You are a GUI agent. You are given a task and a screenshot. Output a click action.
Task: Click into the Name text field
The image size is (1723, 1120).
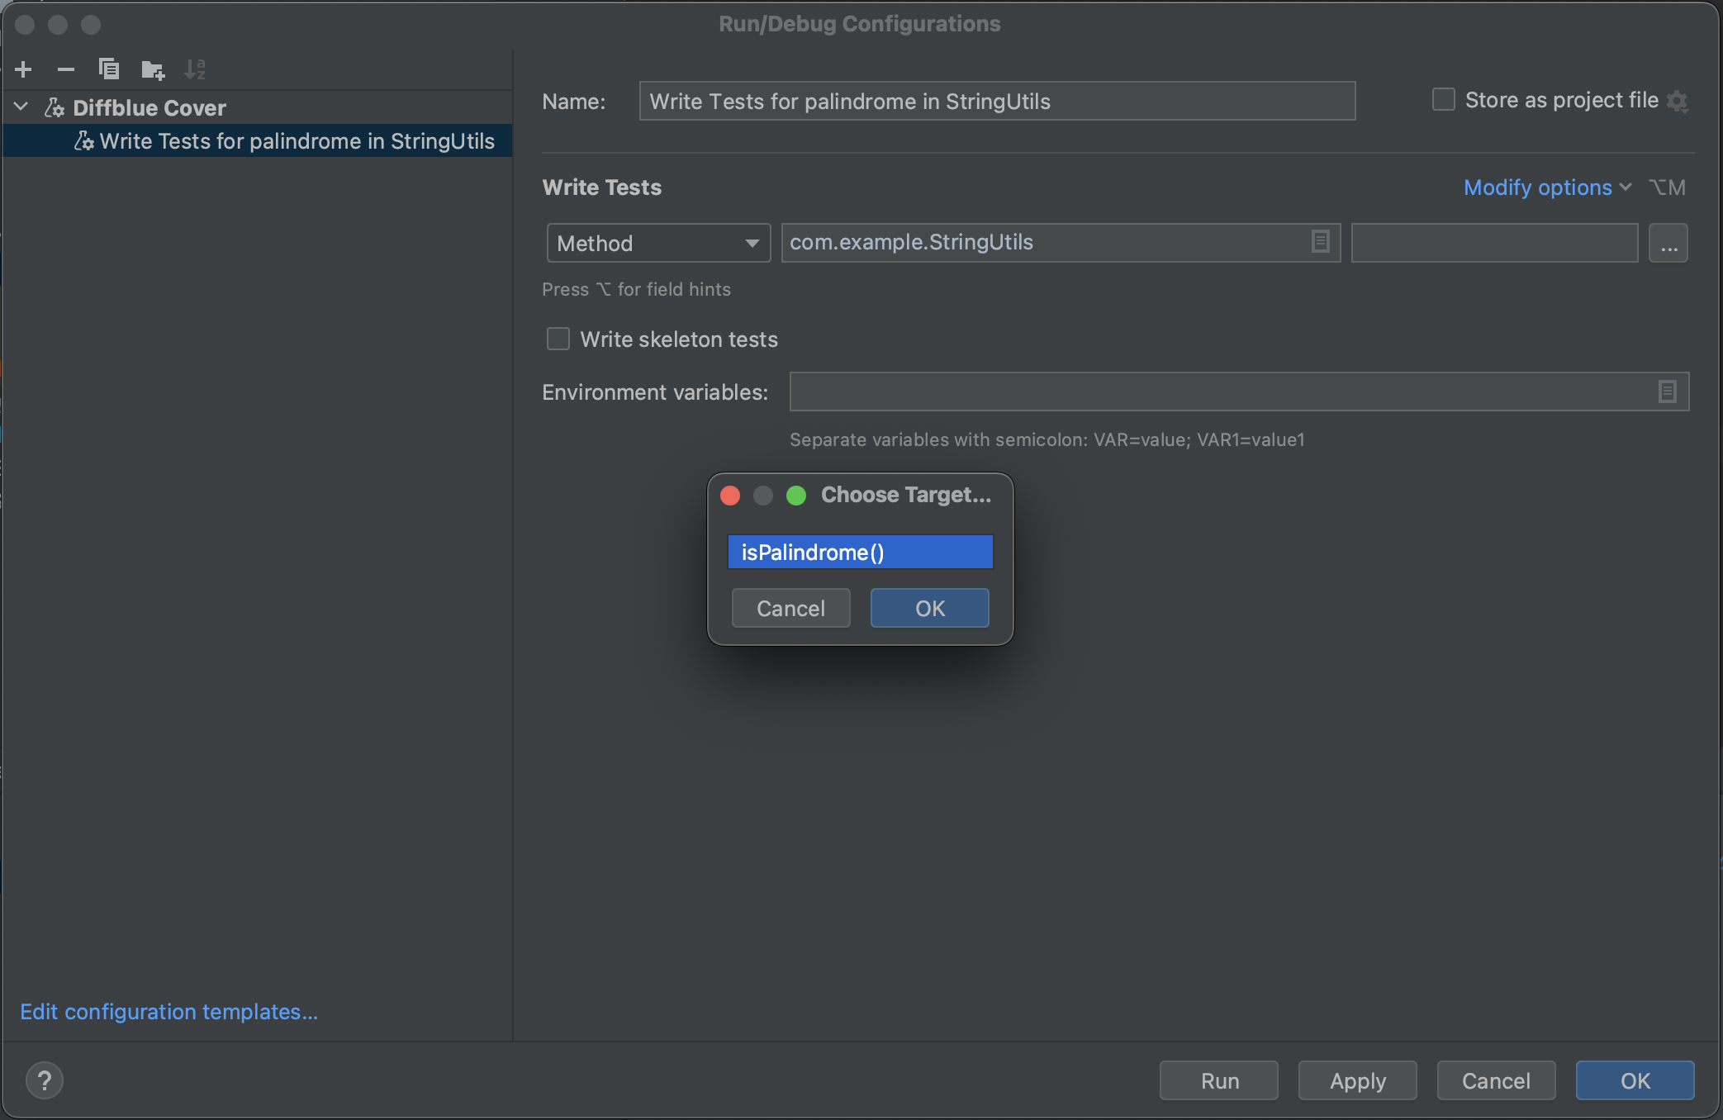point(996,101)
